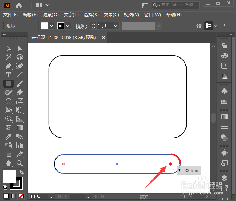This screenshot has height=201, width=236.
Task: Open the 窗口(W) menu
Action: click(x=153, y=15)
